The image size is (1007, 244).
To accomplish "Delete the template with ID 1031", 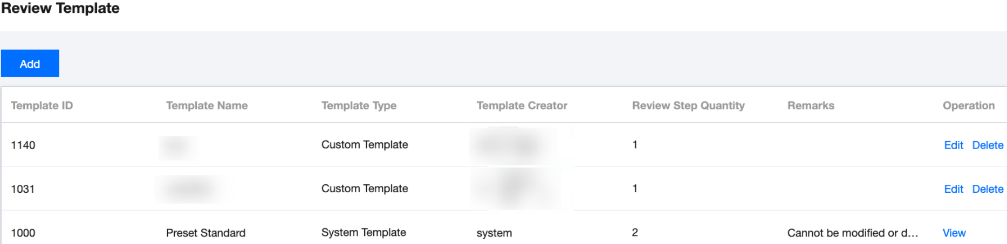I will point(987,189).
